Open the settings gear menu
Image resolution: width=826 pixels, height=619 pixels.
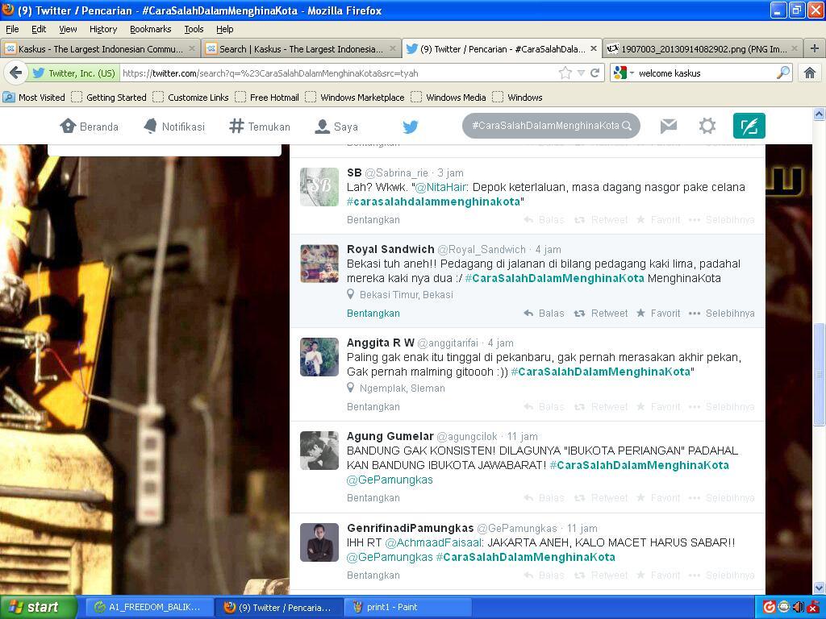coord(707,126)
